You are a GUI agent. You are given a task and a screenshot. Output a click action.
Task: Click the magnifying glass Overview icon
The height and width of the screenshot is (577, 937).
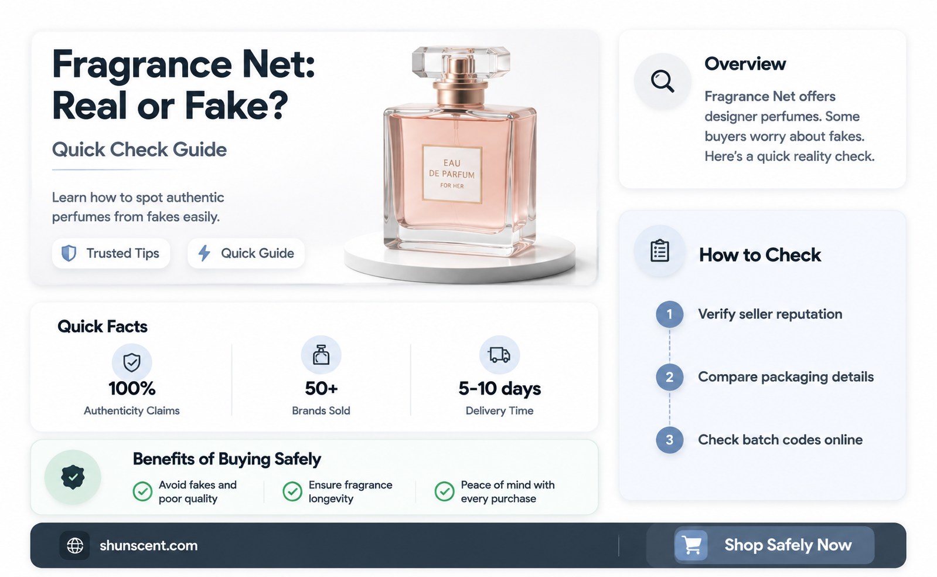[662, 81]
